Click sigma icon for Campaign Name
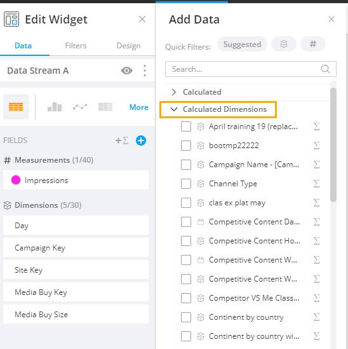Viewport: 348px width, 349px height. [316, 165]
